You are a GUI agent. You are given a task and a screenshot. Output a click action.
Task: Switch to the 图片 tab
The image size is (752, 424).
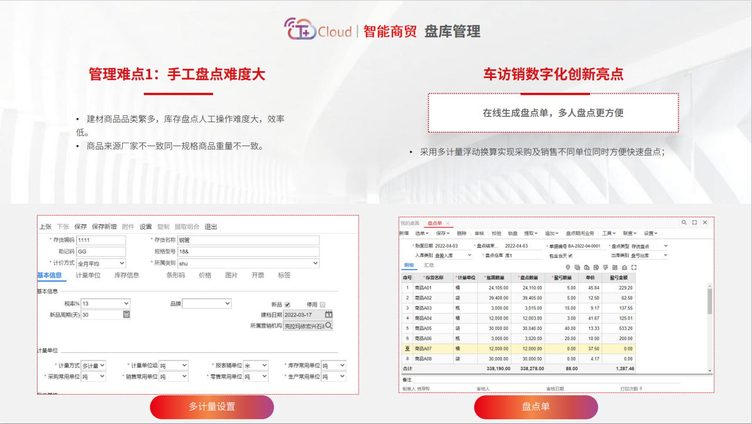click(232, 275)
